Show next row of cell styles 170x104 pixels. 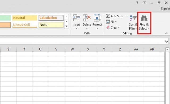coord(66,22)
